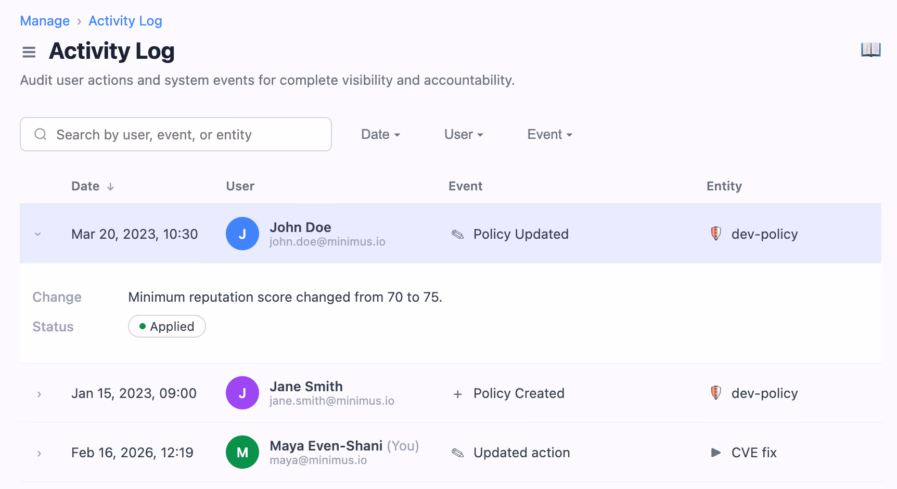Click the date Mar 20, 2023, 10:30
This screenshot has width=897, height=489.
(135, 234)
